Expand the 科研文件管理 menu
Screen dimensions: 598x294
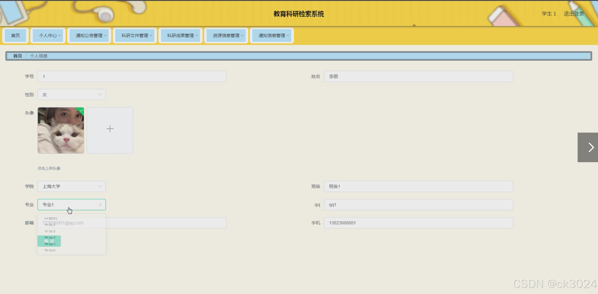135,35
